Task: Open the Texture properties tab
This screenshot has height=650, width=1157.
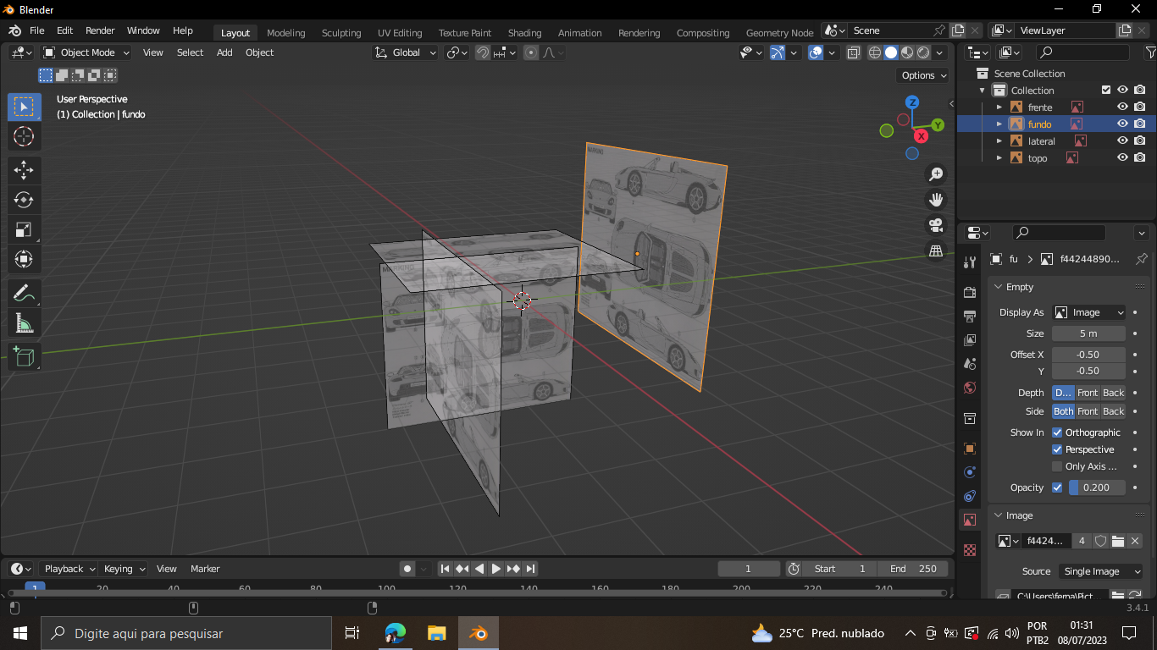Action: [970, 550]
